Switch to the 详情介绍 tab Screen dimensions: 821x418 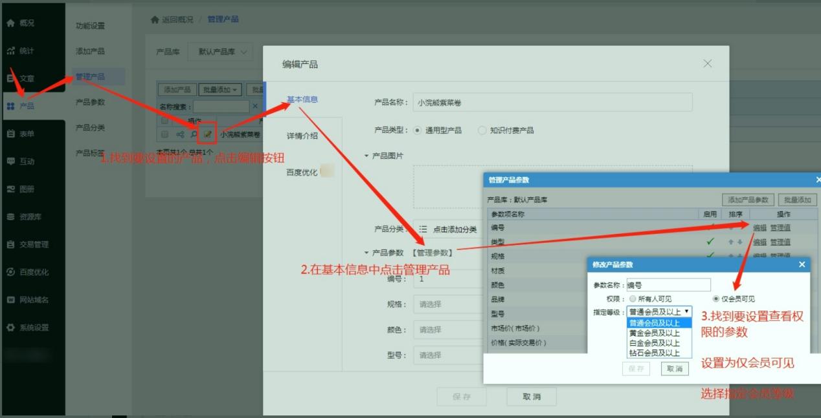click(302, 136)
